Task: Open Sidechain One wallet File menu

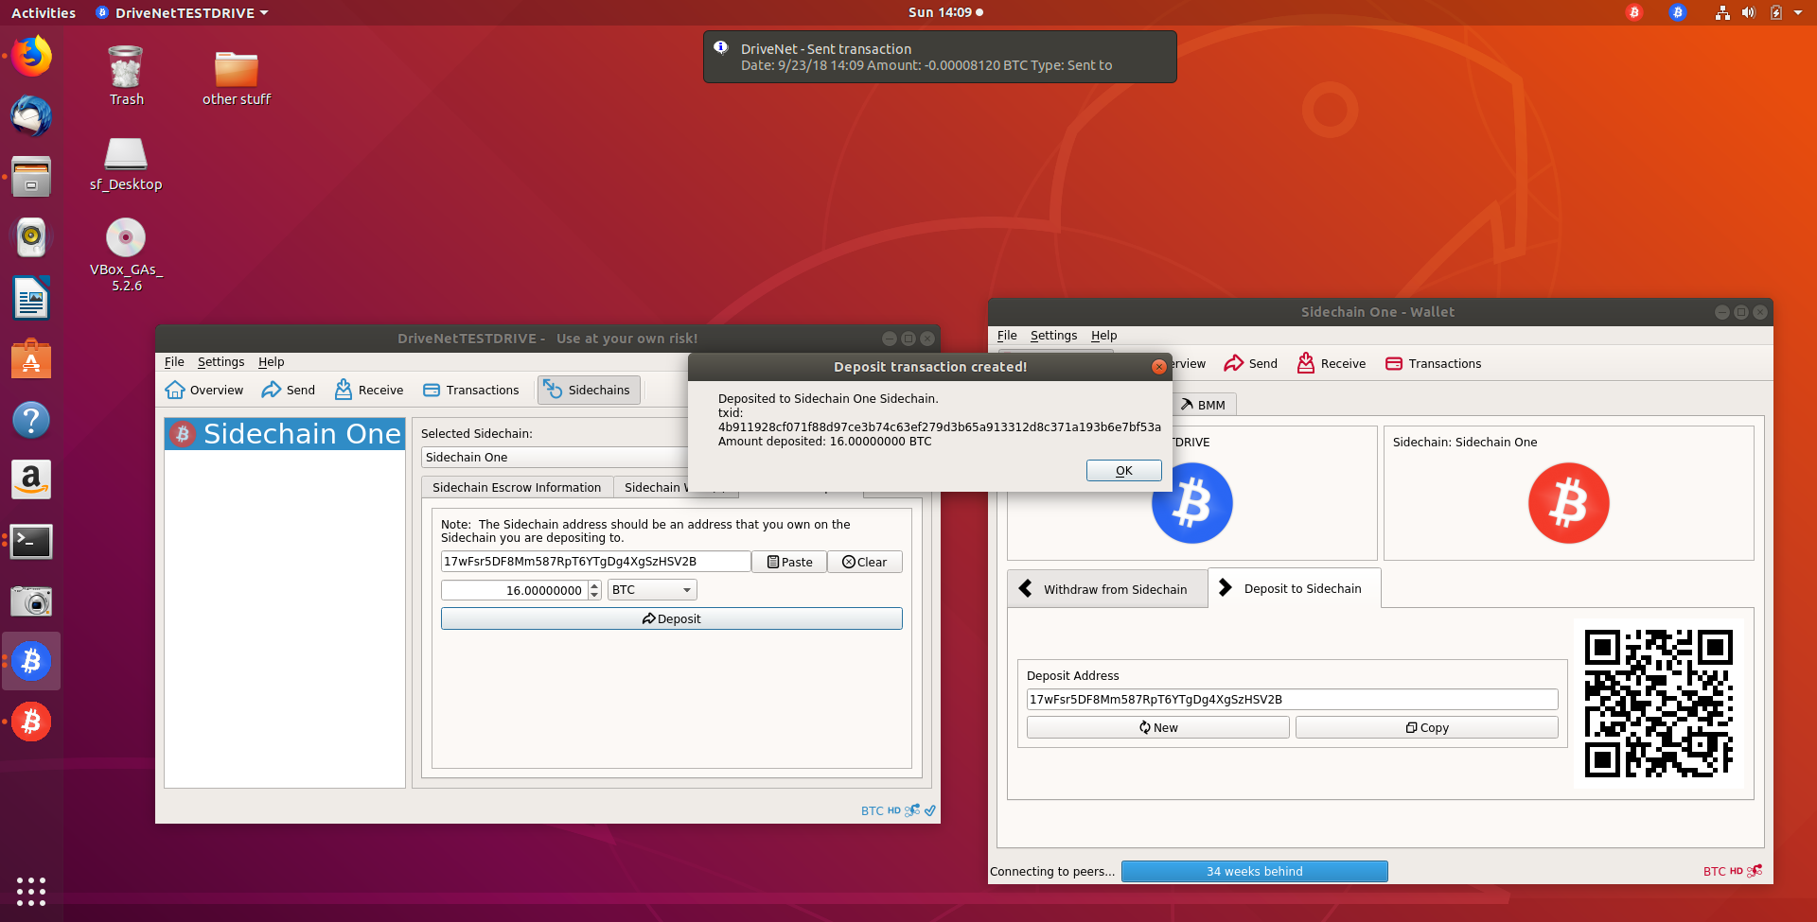Action: click(1007, 335)
